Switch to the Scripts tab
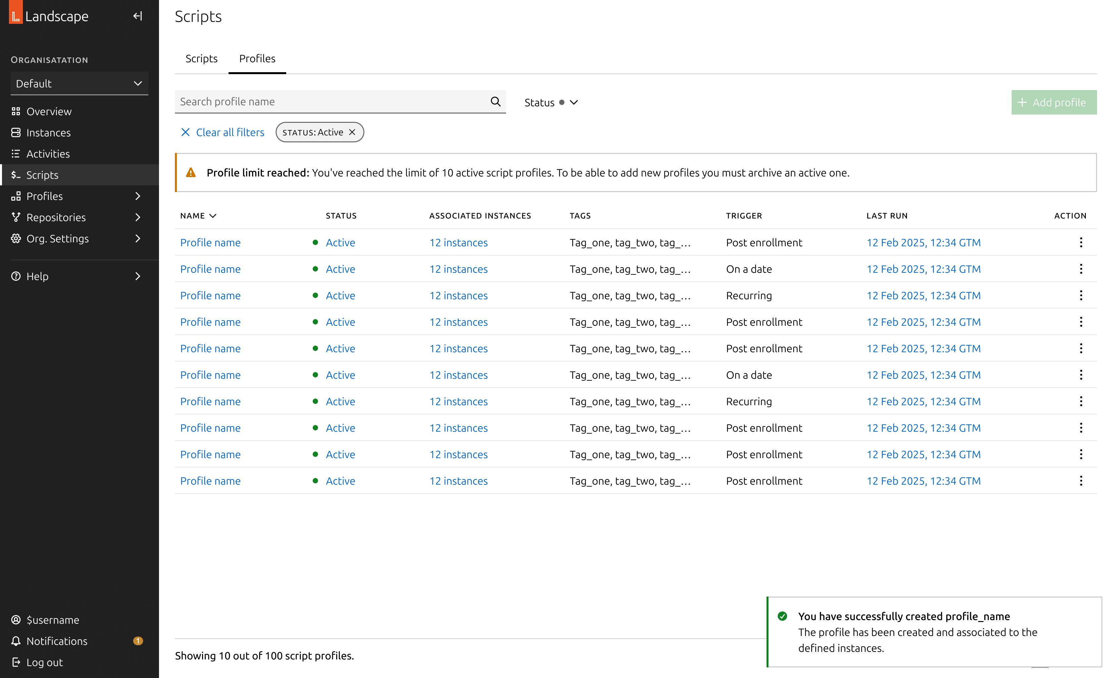1113x678 pixels. 201,59
